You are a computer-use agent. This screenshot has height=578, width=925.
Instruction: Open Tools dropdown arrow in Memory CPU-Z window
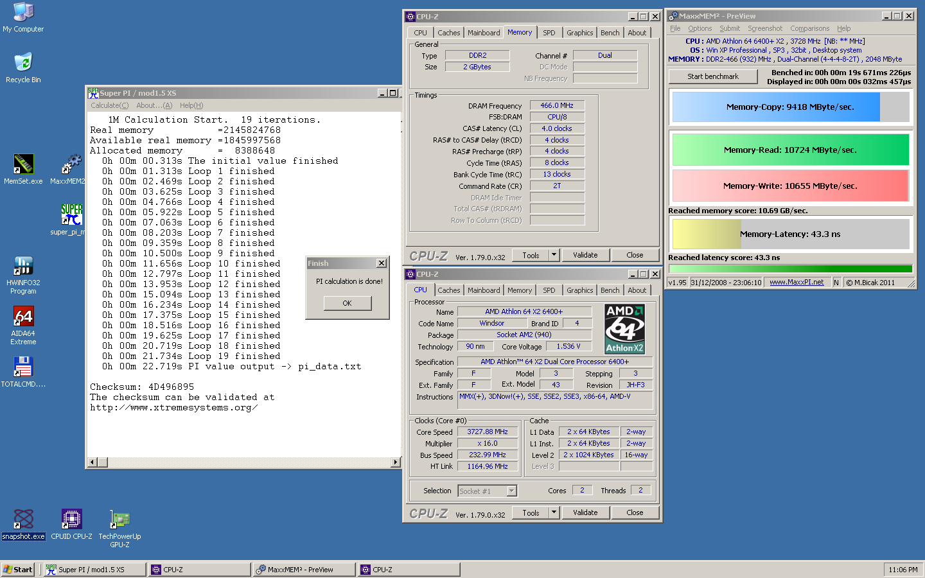(554, 255)
